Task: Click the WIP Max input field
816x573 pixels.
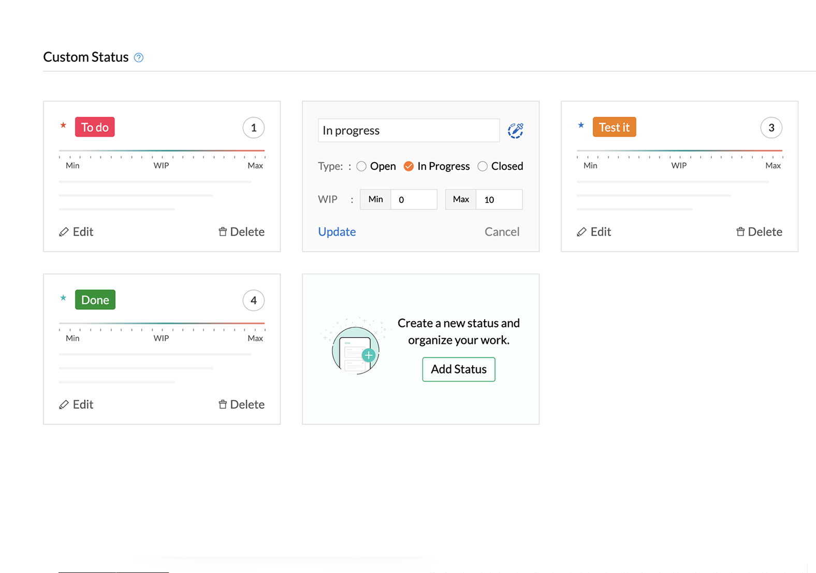Action: coord(499,199)
